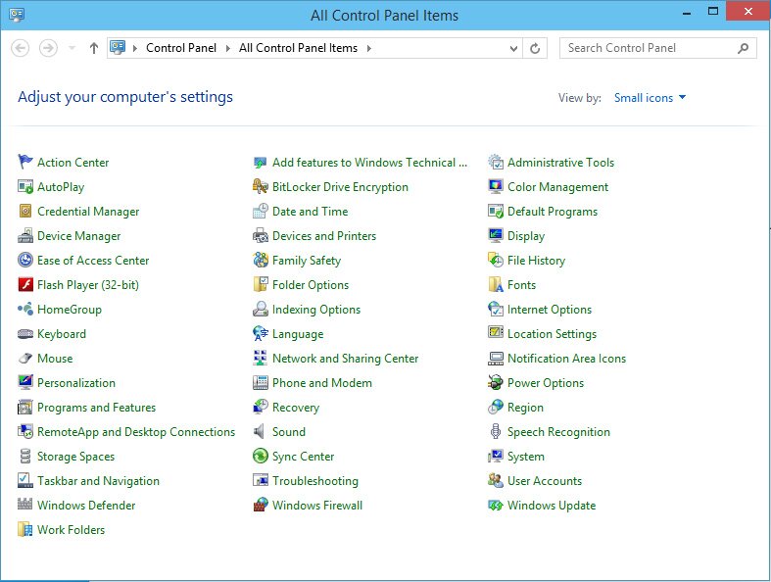Viewport: 771px width, 582px height.
Task: Refresh the Control Panel view
Action: [535, 48]
